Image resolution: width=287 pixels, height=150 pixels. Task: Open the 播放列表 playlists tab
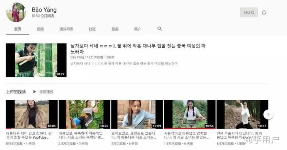click(x=66, y=29)
